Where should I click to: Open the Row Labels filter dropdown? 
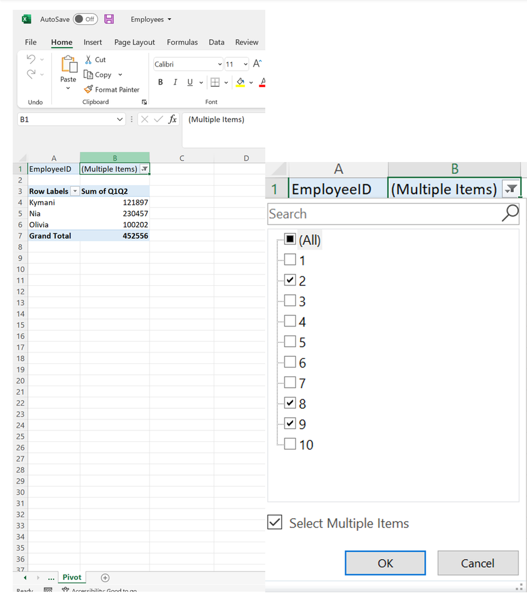point(75,191)
